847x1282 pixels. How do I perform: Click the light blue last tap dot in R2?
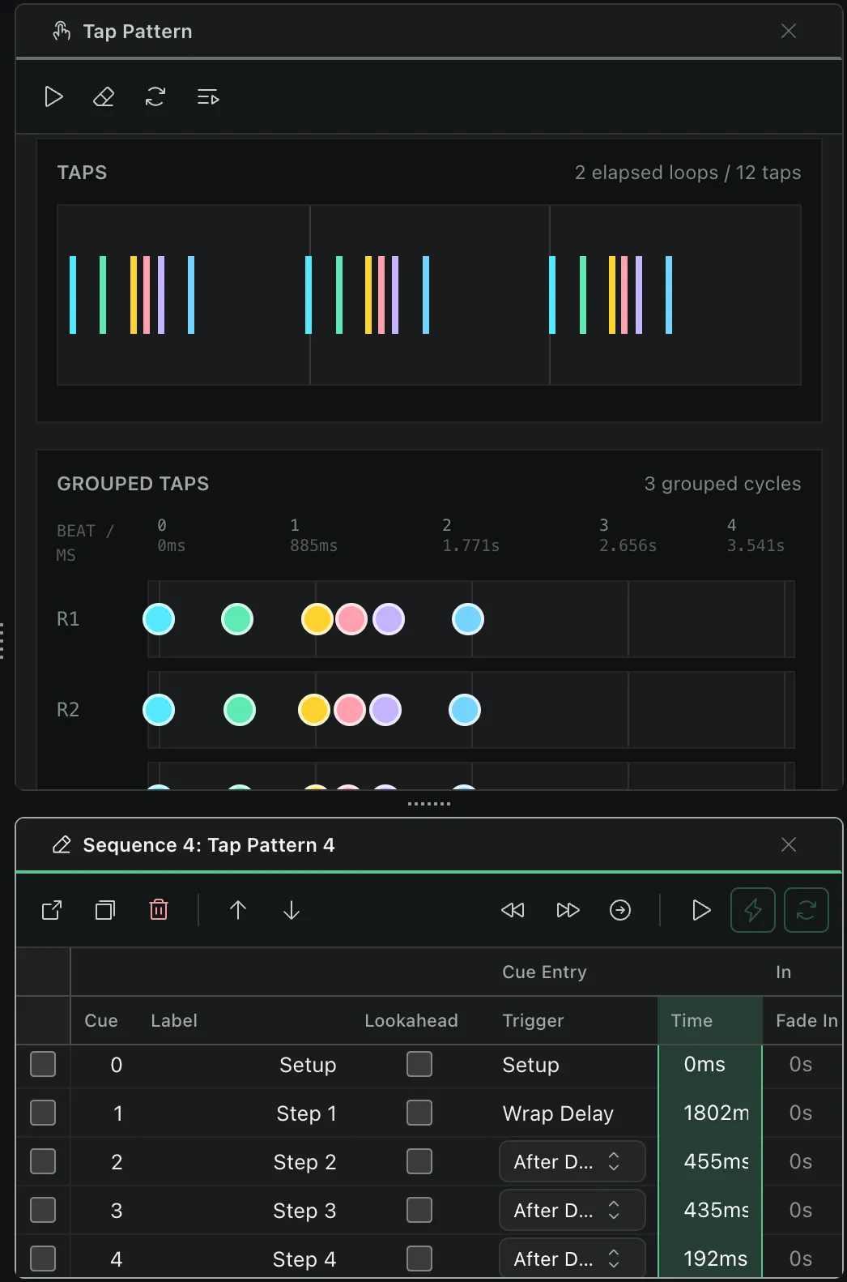(x=465, y=710)
